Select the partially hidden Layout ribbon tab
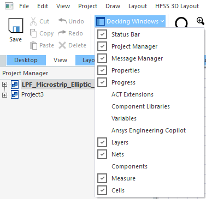The image size is (206, 199). (x=85, y=60)
